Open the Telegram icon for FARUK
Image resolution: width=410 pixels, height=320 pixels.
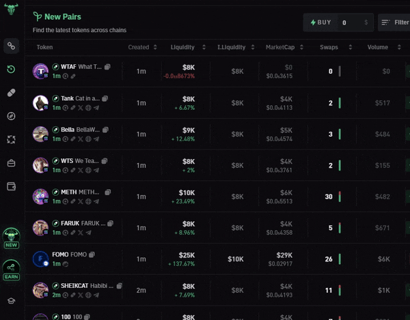point(88,233)
